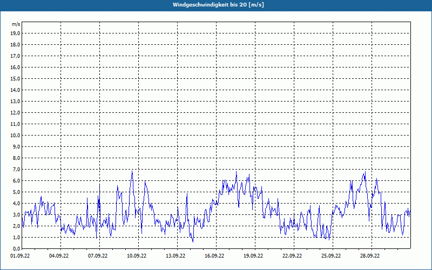Select the 3,0 y-axis label
432x270 pixels.
pos(17,214)
